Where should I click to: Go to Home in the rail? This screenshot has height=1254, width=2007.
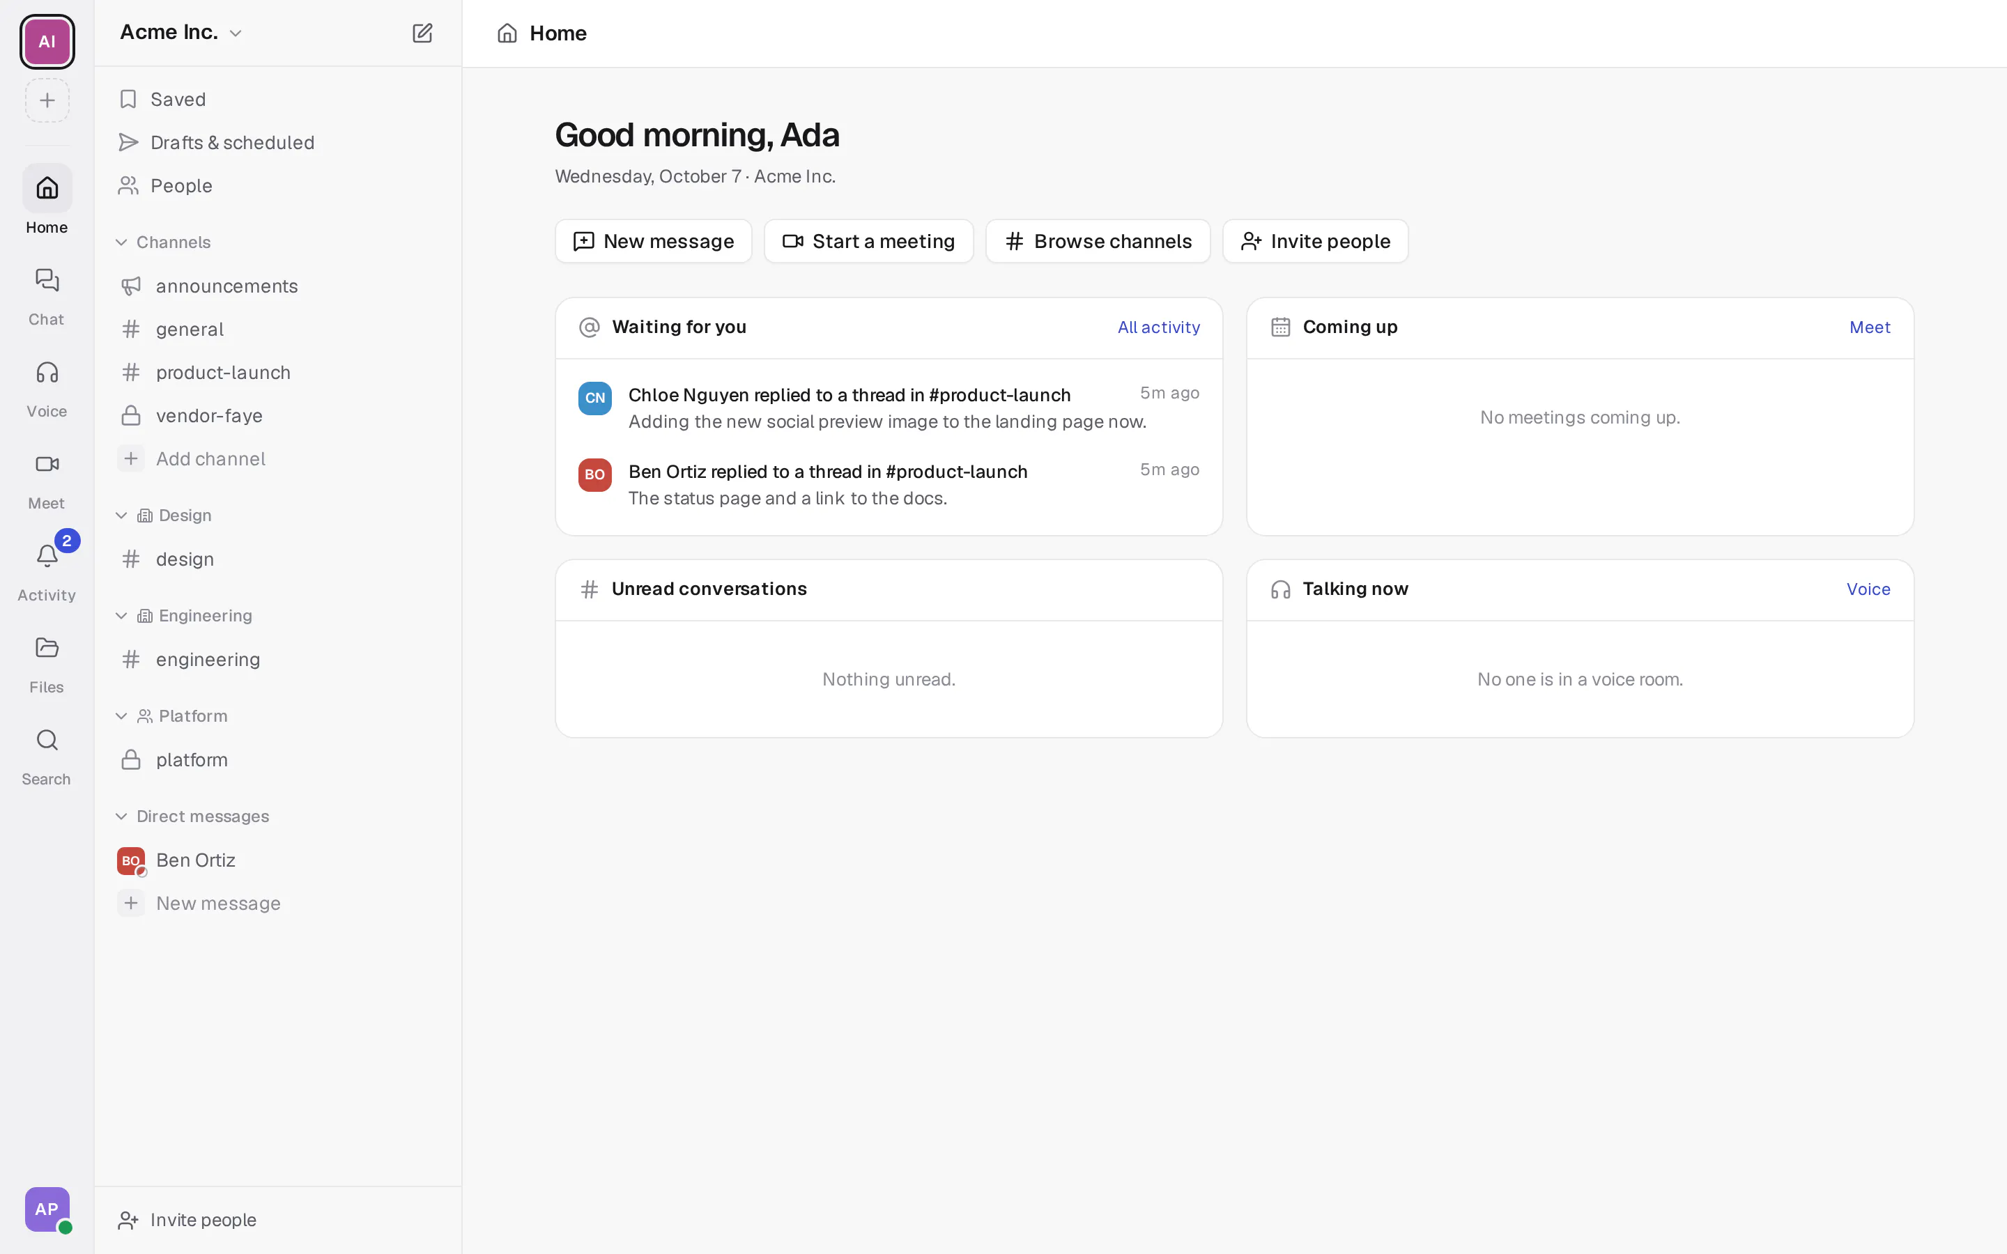click(x=47, y=201)
